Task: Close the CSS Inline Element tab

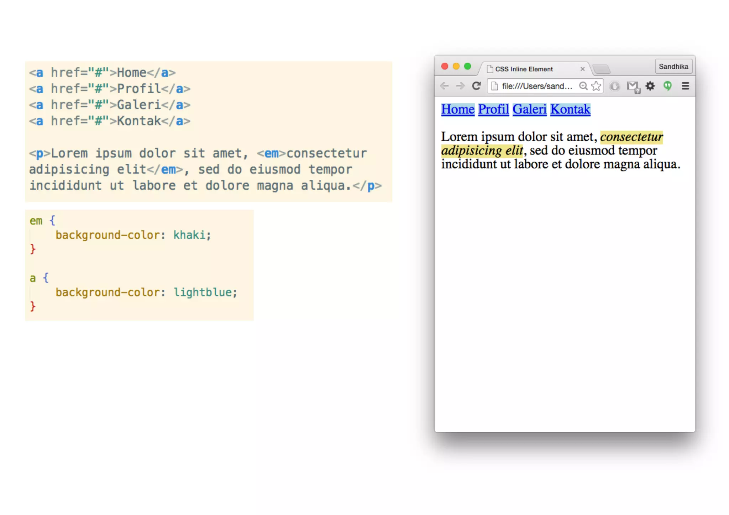Action: 582,69
